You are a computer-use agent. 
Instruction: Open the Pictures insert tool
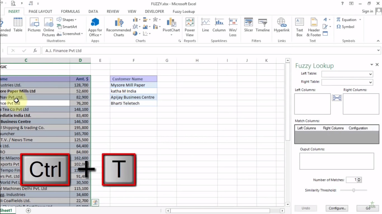(34, 25)
